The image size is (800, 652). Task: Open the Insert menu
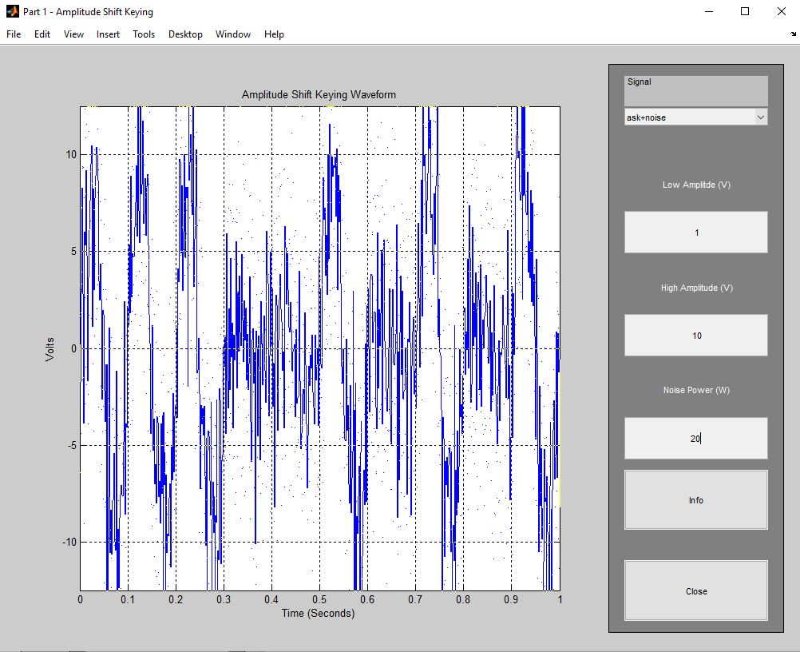108,34
